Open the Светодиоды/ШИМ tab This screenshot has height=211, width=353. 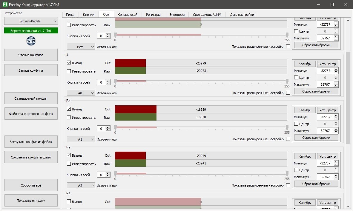coord(207,14)
